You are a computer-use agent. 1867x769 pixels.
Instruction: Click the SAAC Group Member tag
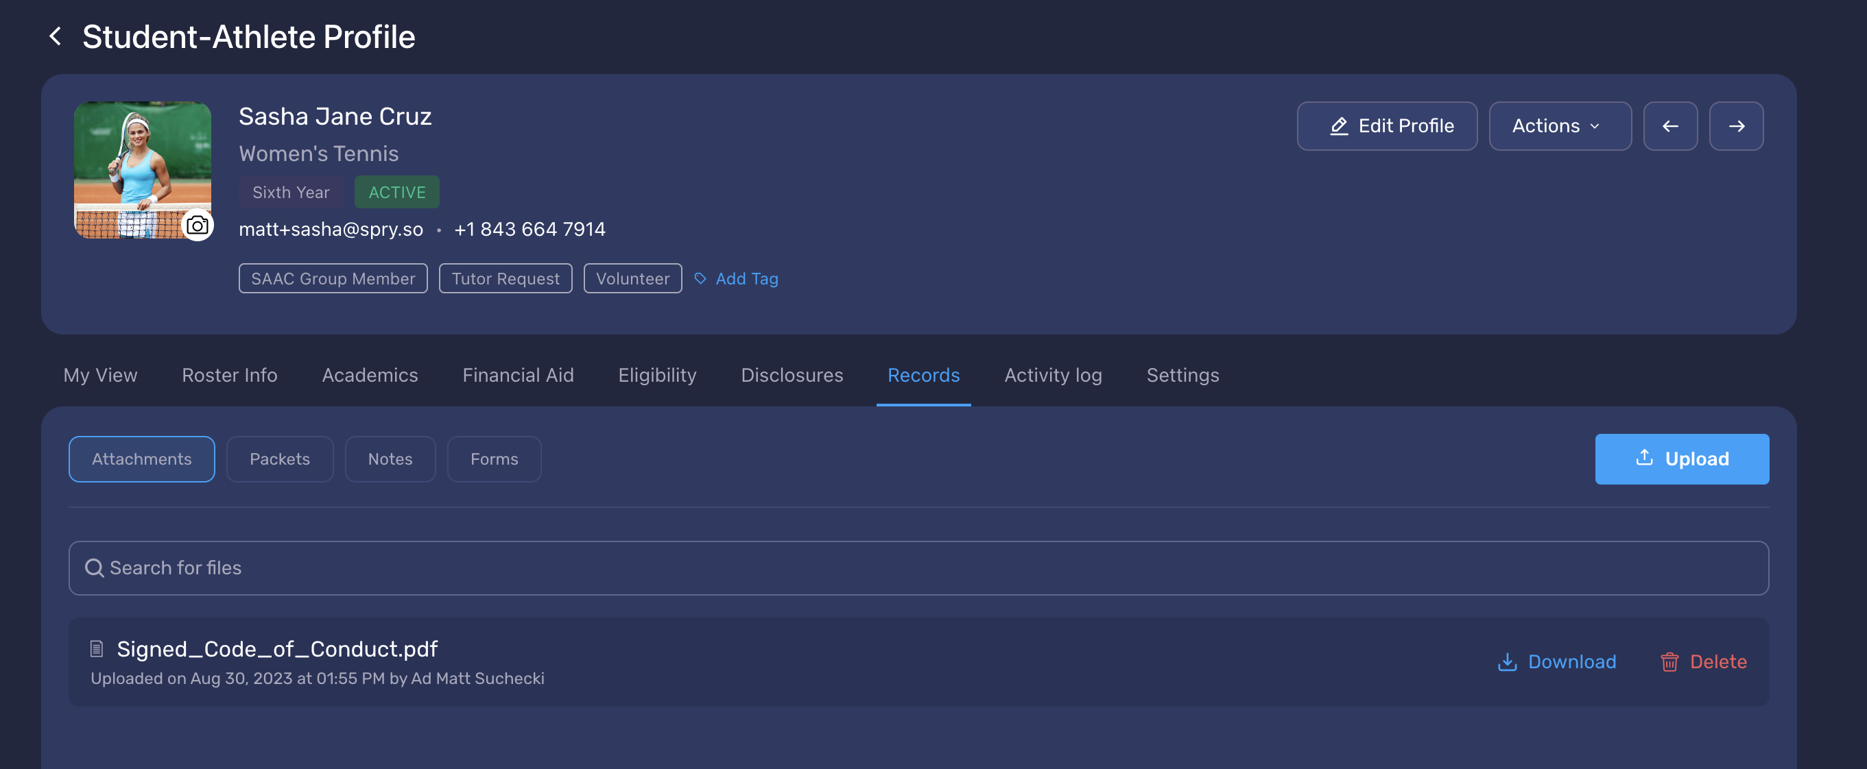coord(333,279)
